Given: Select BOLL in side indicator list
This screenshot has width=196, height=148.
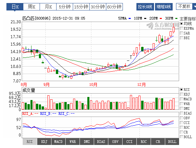Looking at the screenshot, I should tap(182, 137).
